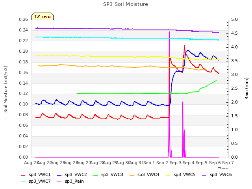The height and width of the screenshot is (189, 252).
Task: Click the sp3_VWC2 legend label
Action: tap(76, 174)
